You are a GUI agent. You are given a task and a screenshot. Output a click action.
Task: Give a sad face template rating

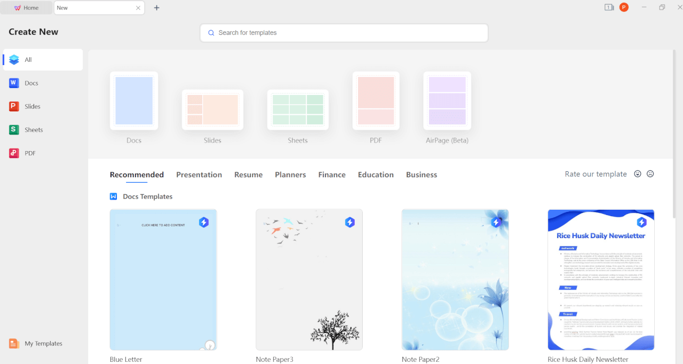tap(650, 173)
